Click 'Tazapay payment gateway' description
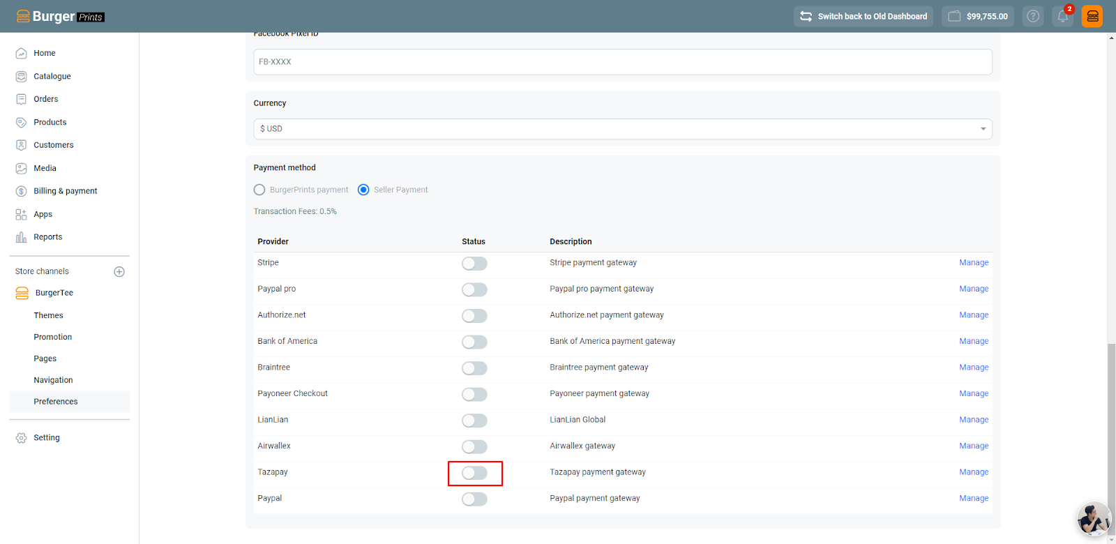The image size is (1116, 544). click(x=598, y=472)
